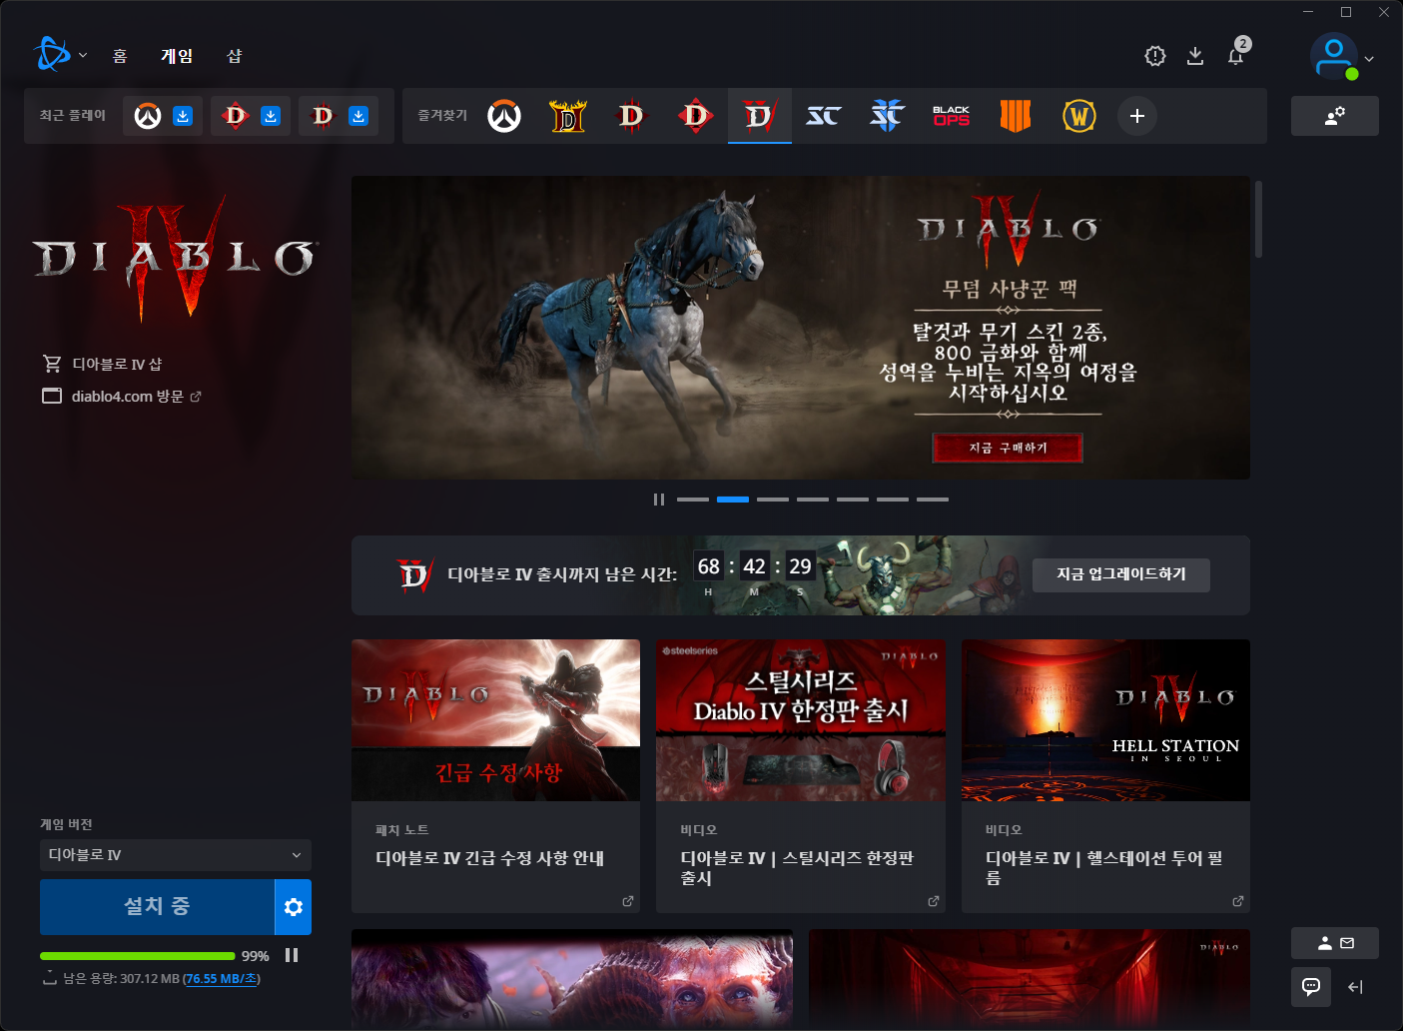
Task: Select Diablo II Resurrected in favorites
Action: pos(568,116)
